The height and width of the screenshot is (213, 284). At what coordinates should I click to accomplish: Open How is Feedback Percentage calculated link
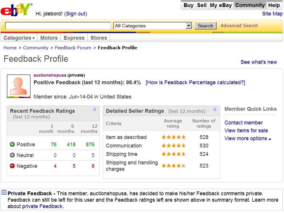click(195, 82)
